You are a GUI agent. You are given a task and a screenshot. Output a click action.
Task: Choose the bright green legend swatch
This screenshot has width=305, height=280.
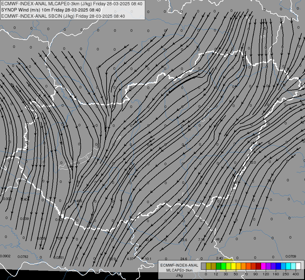pos(224,266)
